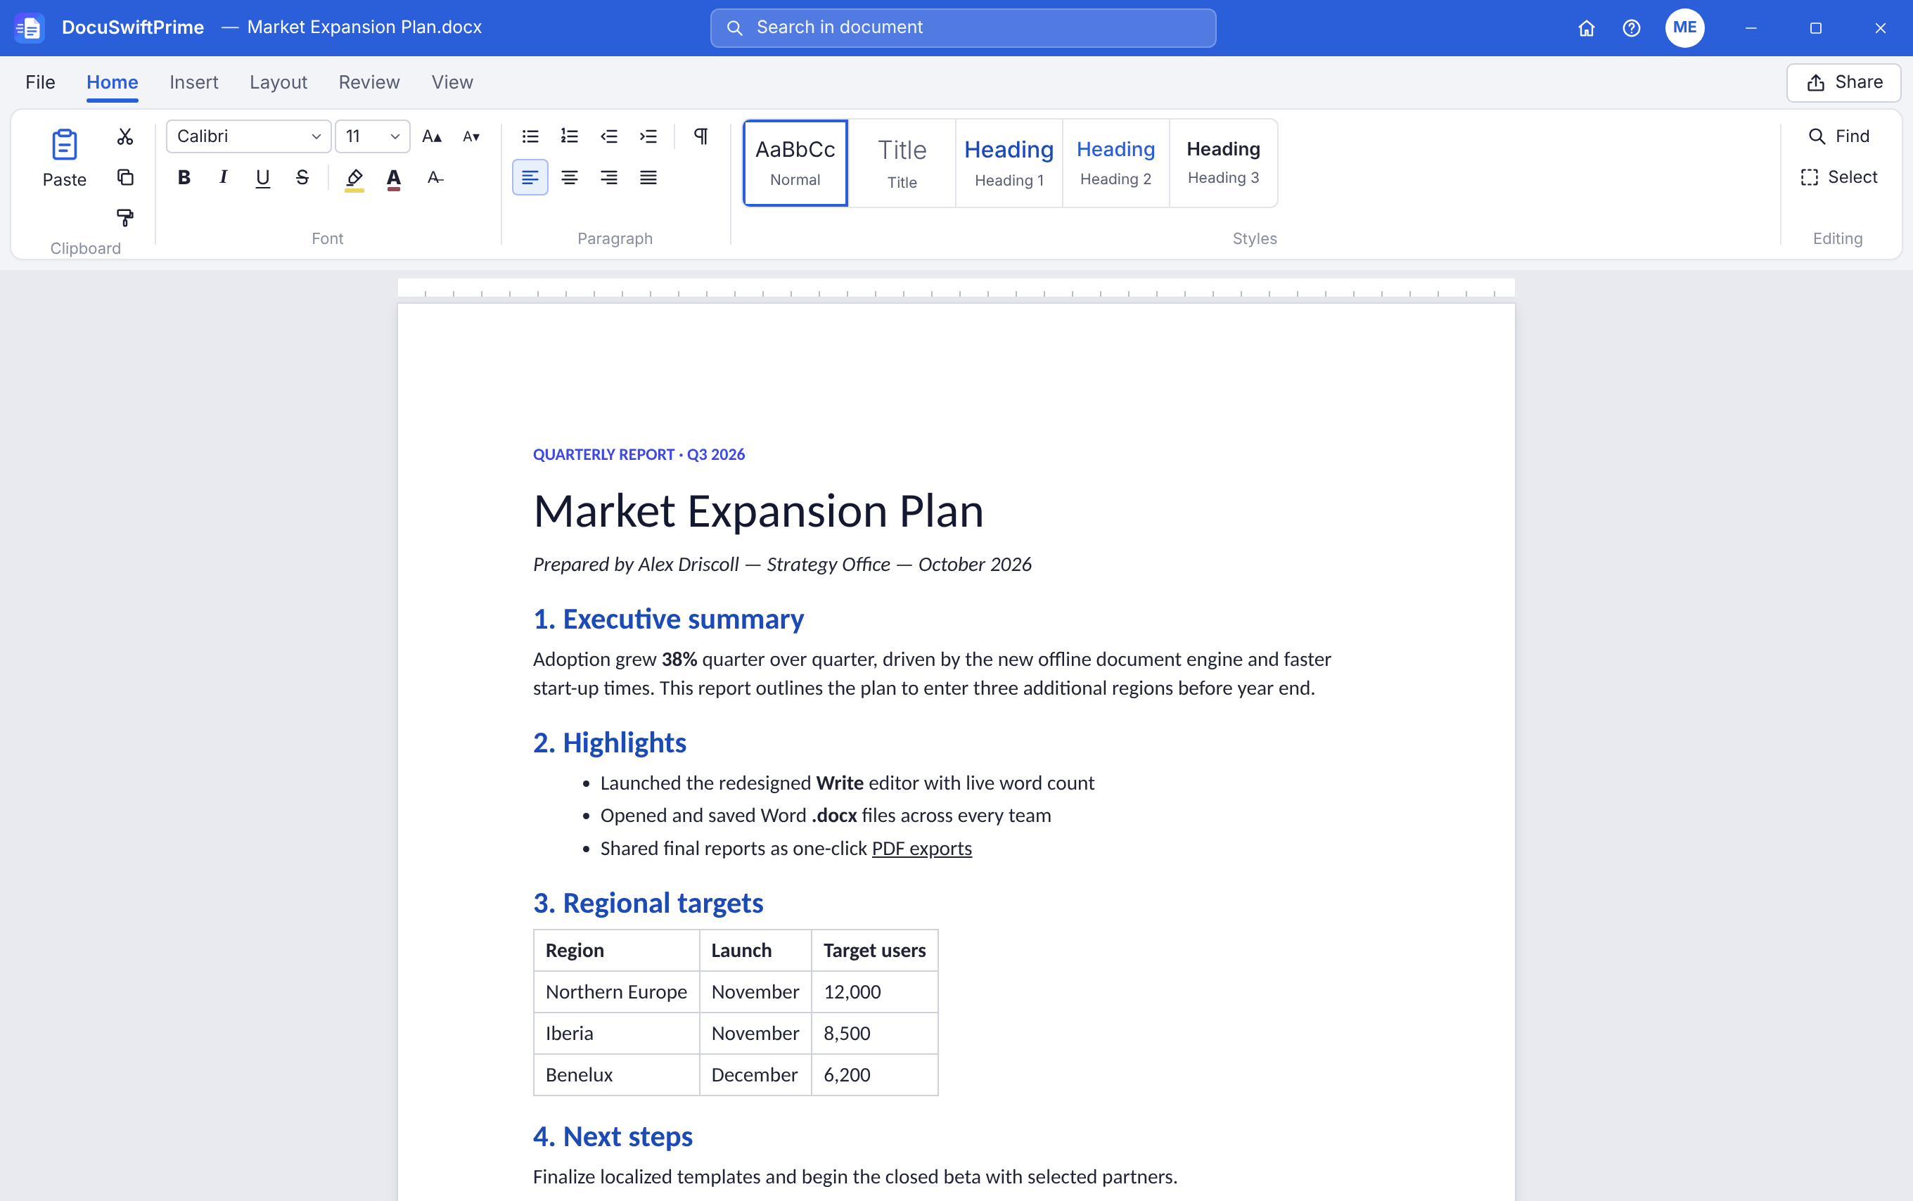This screenshot has height=1201, width=1913.
Task: Open the font size 11 dropdown
Action: pos(373,136)
